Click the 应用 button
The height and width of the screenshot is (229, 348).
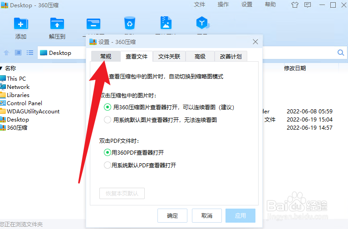click(x=240, y=215)
